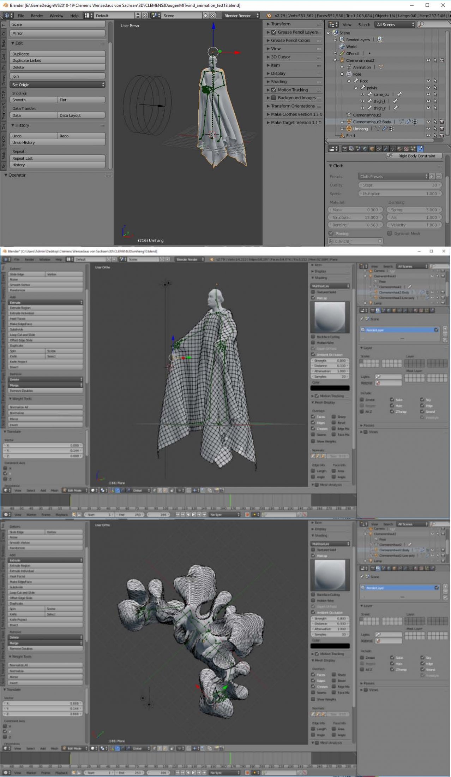This screenshot has height=777, width=451.
Task: Enable Dynamic Mesh checkbox
Action: (390, 233)
